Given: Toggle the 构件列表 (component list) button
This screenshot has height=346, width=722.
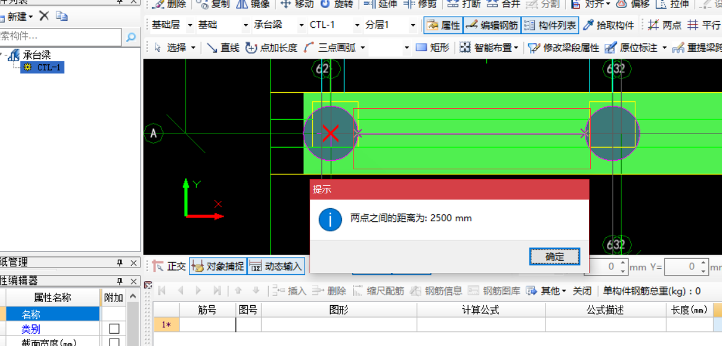Looking at the screenshot, I should [x=550, y=25].
